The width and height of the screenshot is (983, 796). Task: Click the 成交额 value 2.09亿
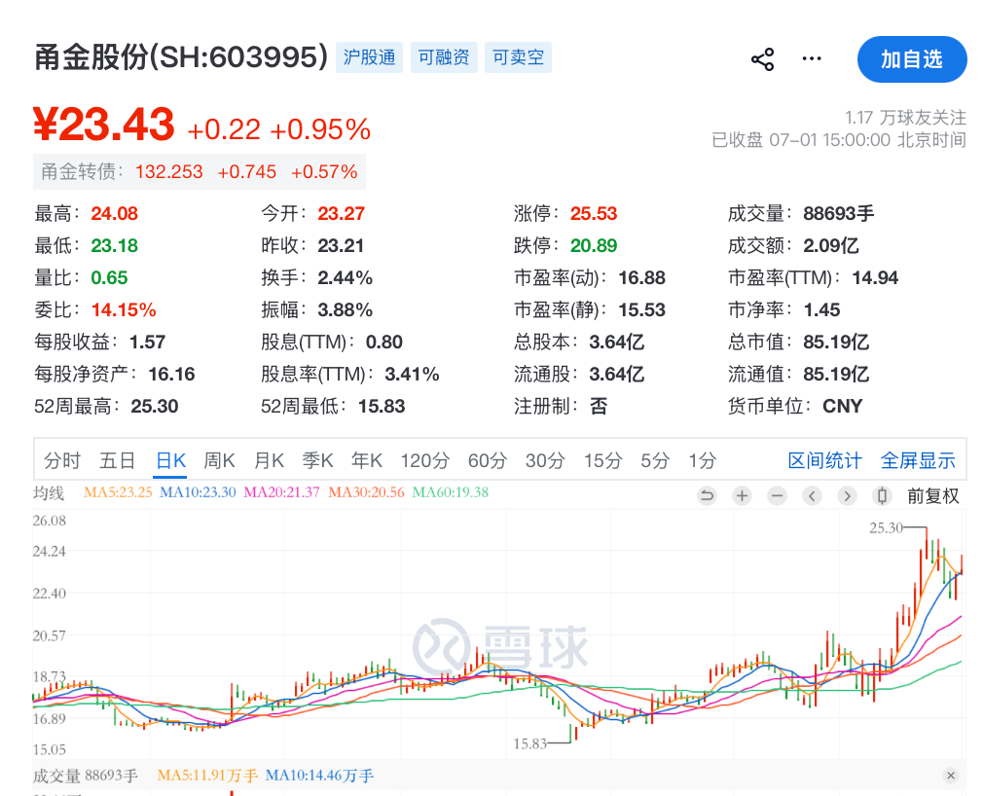click(x=830, y=245)
